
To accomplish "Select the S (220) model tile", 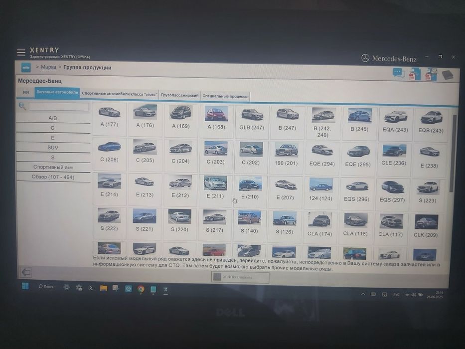I will point(179,224).
